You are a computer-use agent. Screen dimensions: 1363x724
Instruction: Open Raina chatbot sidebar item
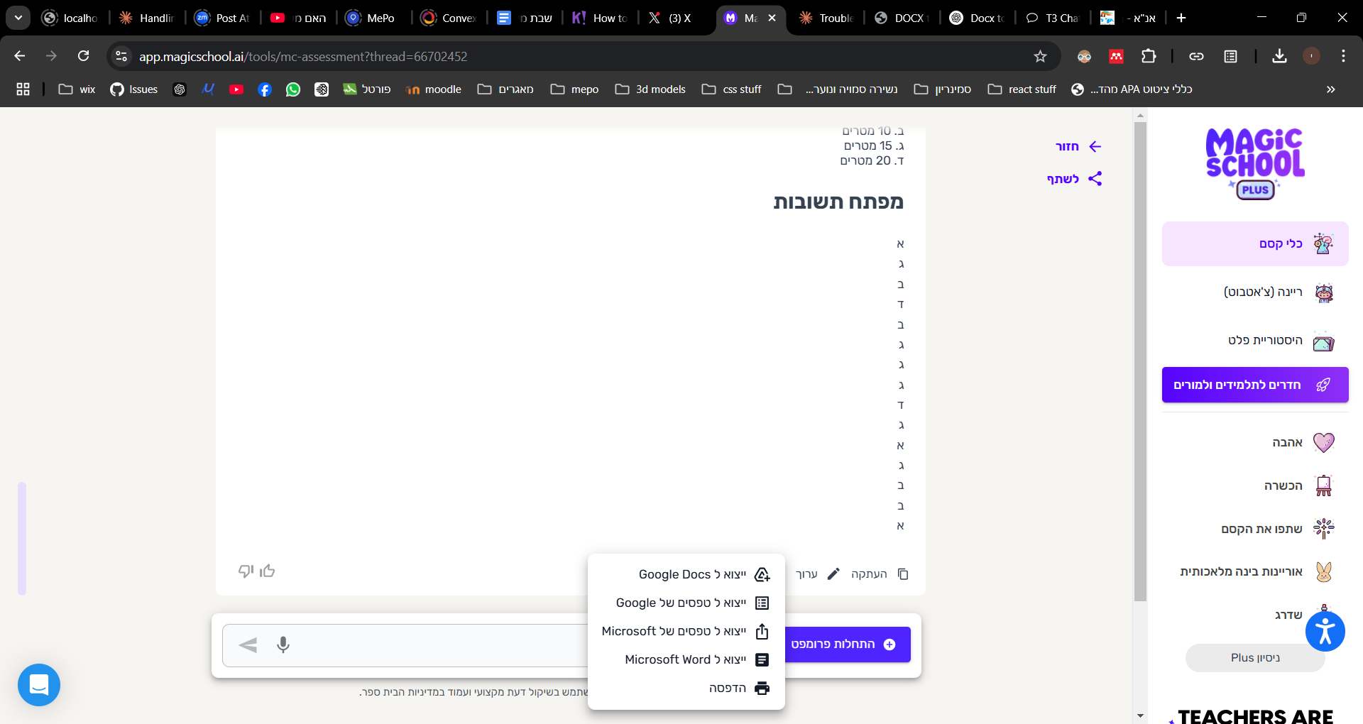(1255, 292)
